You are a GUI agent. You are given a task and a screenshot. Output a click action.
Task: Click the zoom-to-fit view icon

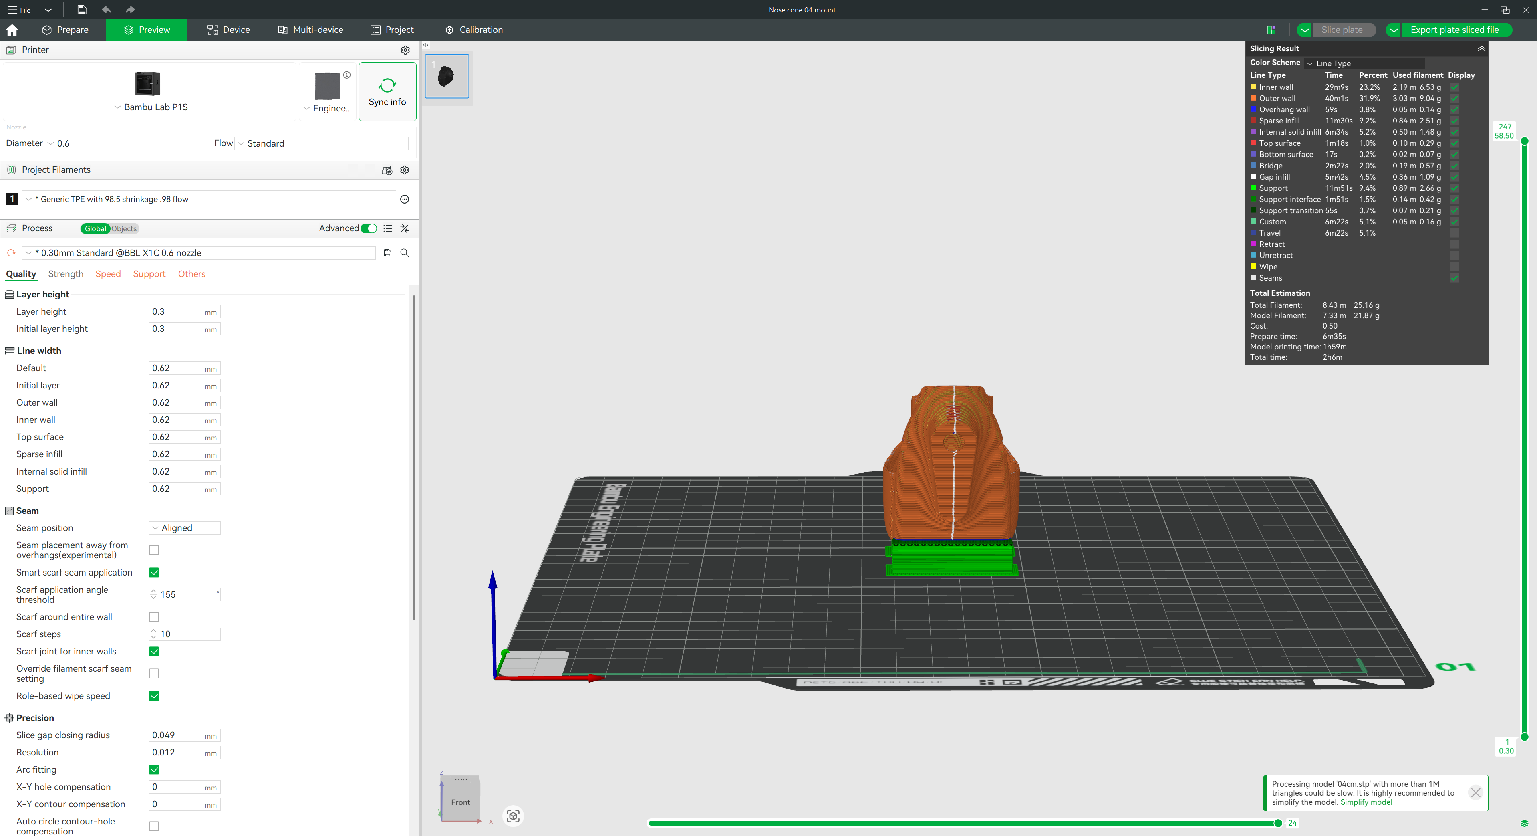point(513,816)
